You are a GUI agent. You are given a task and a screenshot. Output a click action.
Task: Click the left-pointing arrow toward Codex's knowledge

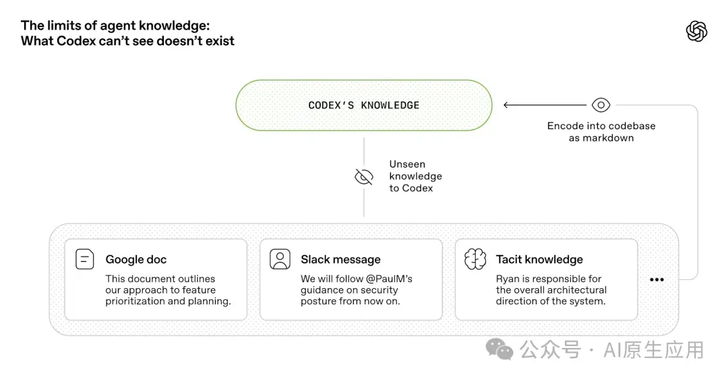point(545,105)
